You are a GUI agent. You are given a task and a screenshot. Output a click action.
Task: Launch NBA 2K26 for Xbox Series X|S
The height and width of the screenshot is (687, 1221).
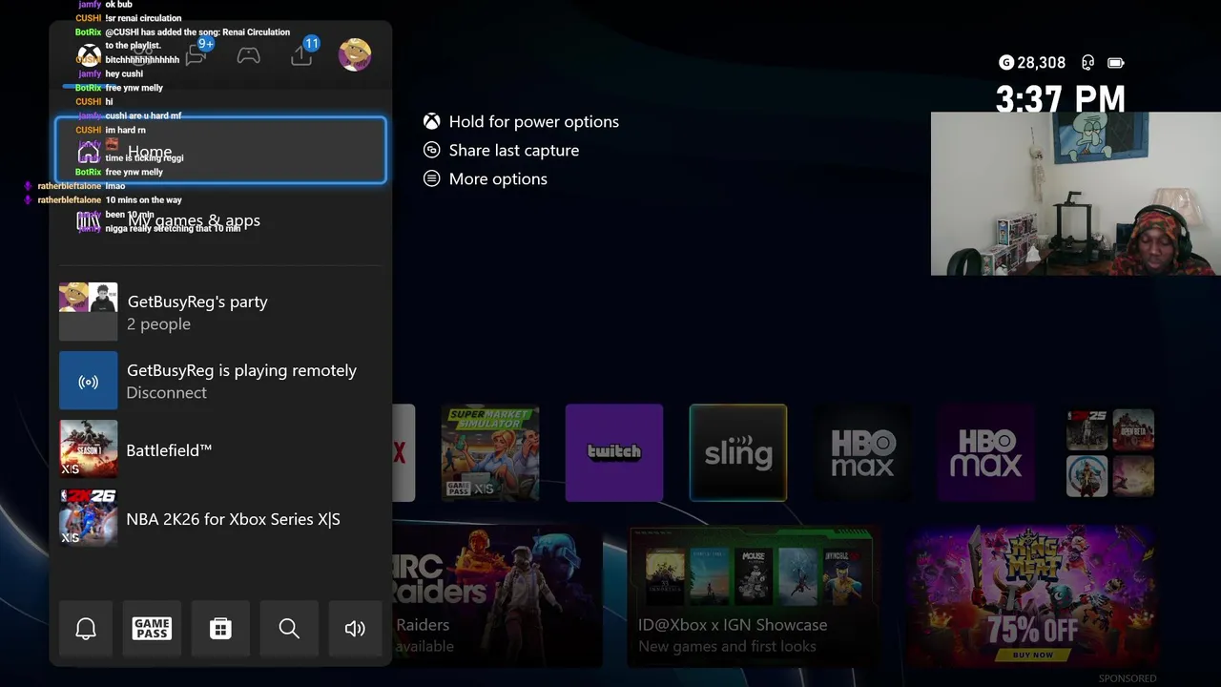[220, 518]
